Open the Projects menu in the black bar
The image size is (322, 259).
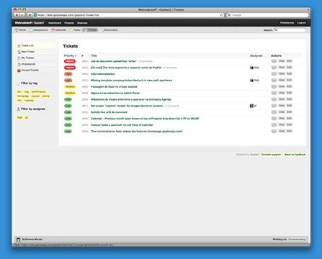point(69,23)
